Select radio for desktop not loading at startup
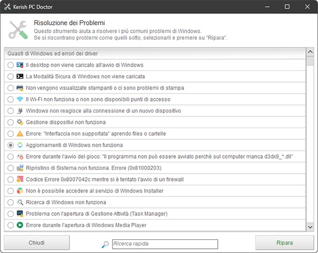 [x=11, y=65]
